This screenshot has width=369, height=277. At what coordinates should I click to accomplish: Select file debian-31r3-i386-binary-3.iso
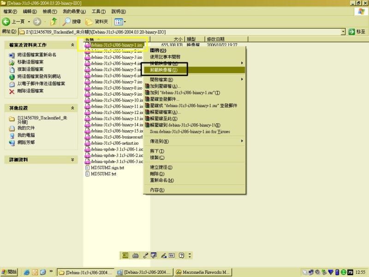coord(117,57)
